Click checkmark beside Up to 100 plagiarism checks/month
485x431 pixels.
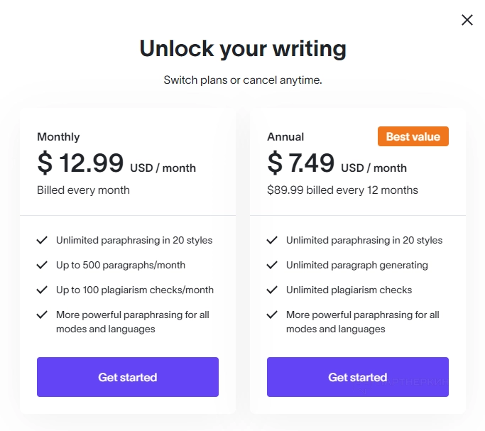coord(42,290)
